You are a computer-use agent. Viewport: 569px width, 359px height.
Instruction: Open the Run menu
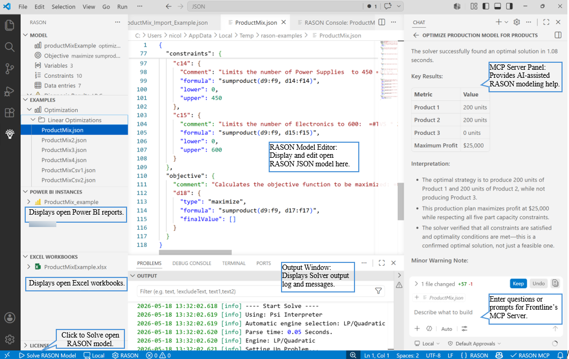pos(122,6)
